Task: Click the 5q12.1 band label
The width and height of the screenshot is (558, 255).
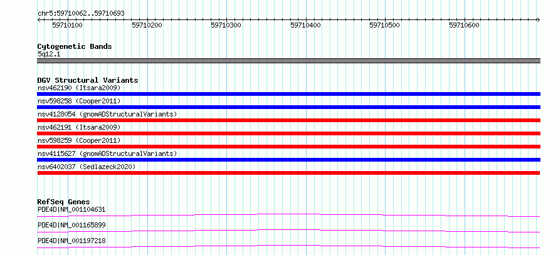Action: pyautogui.click(x=49, y=55)
